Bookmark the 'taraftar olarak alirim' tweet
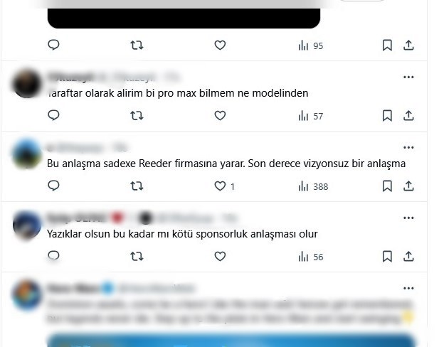Image resolution: width=439 pixels, height=347 pixels. pyautogui.click(x=387, y=116)
